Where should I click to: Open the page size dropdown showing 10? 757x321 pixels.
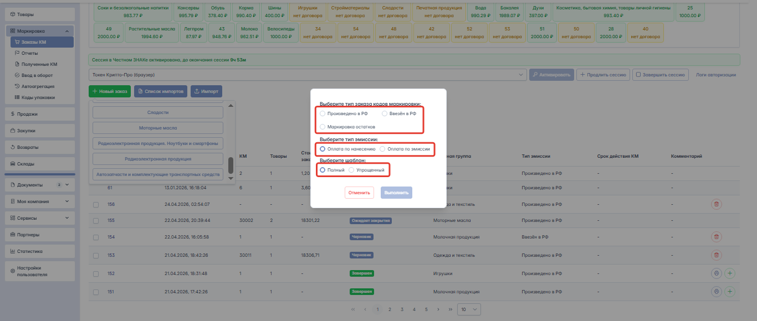coord(469,309)
